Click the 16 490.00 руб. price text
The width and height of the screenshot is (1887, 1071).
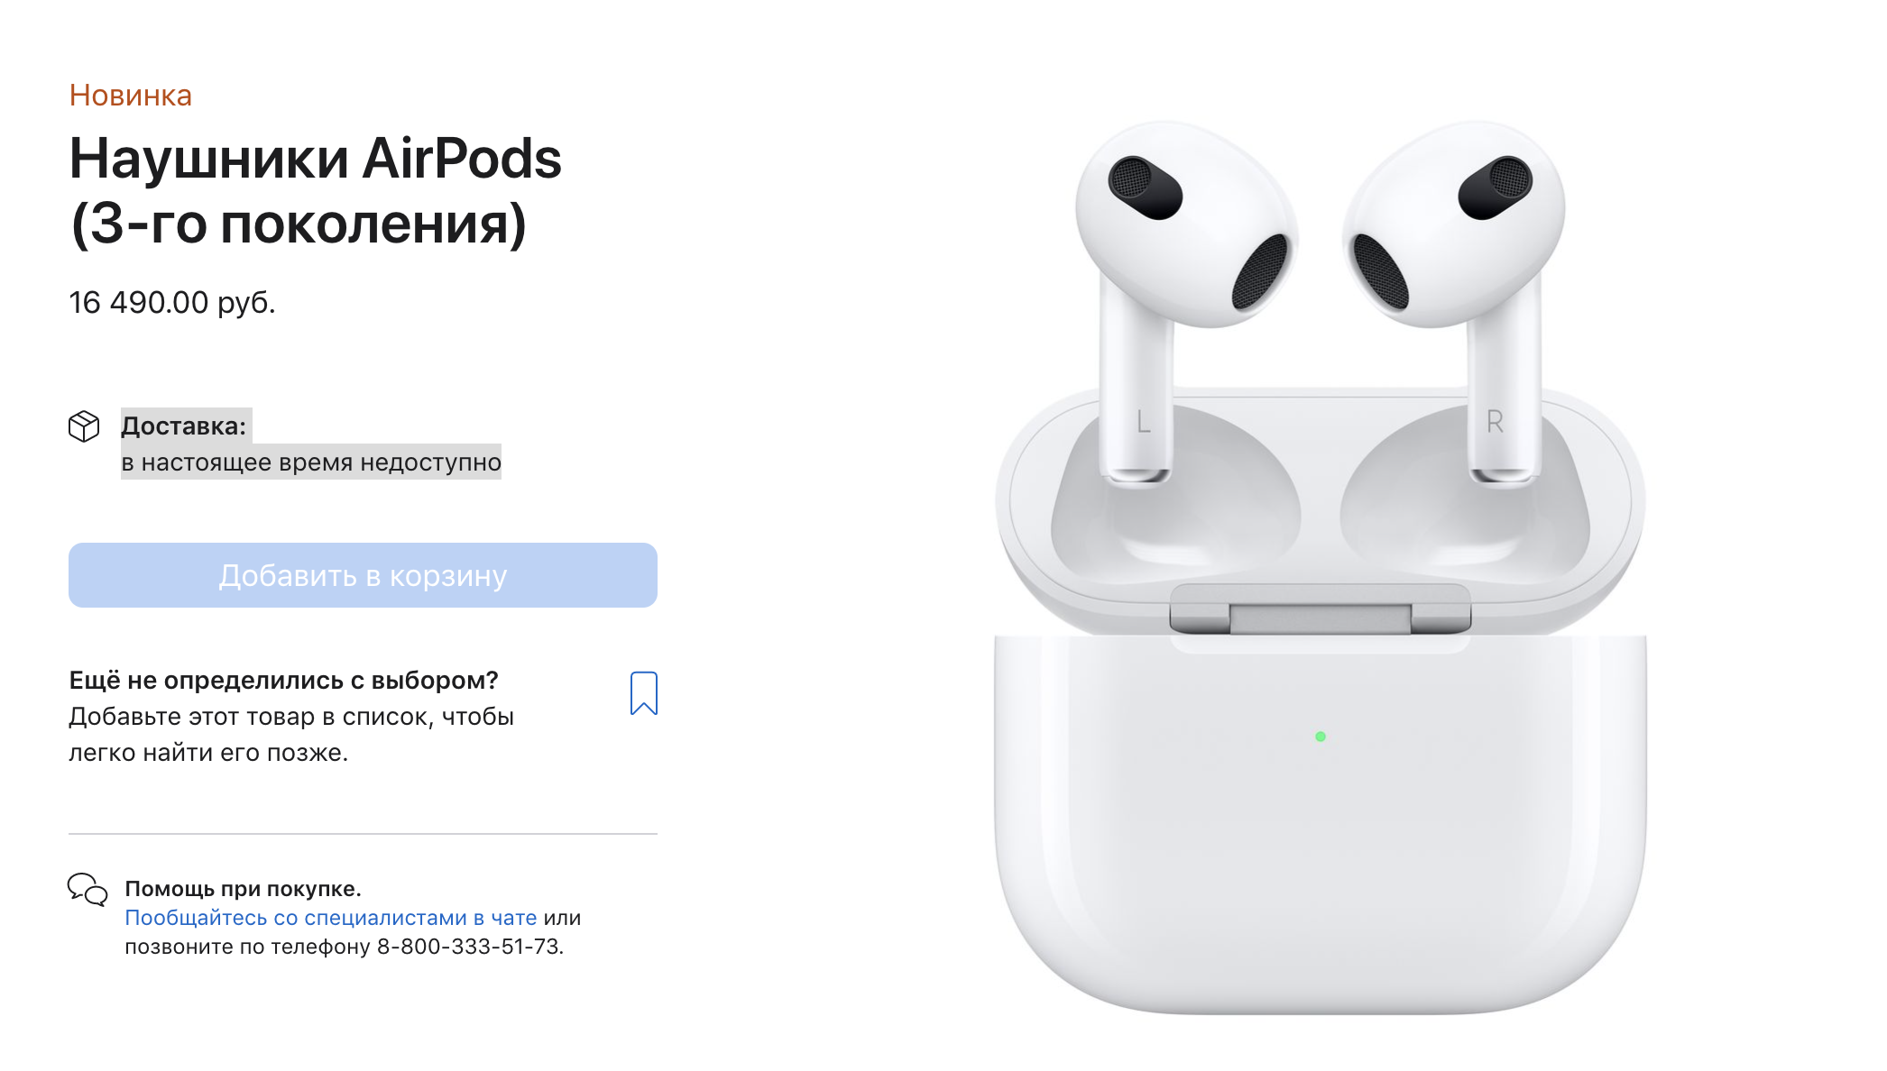(172, 303)
